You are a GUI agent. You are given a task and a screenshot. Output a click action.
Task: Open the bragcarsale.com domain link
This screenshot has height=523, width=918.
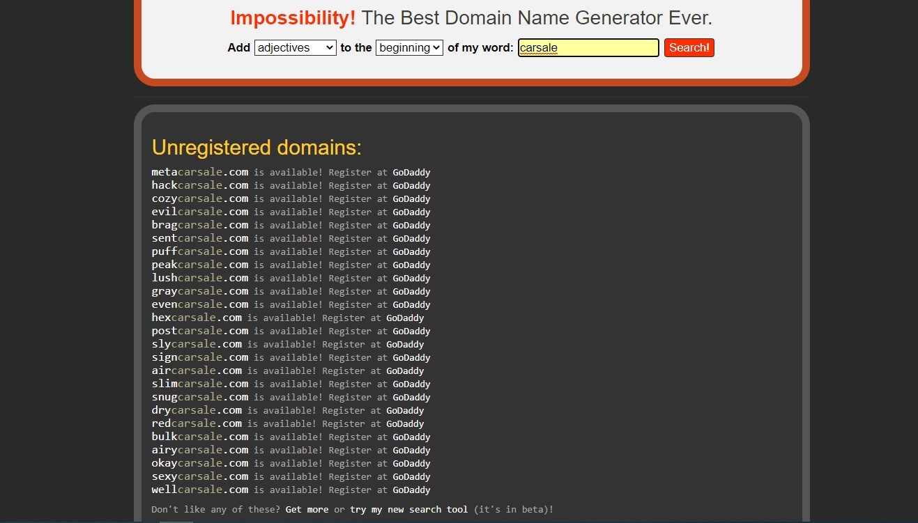[x=200, y=225]
